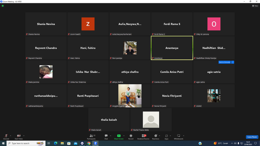Click the muted mic icon beside Novia Fitriyanti label
This screenshot has width=260, height=146.
click(x=153, y=106)
